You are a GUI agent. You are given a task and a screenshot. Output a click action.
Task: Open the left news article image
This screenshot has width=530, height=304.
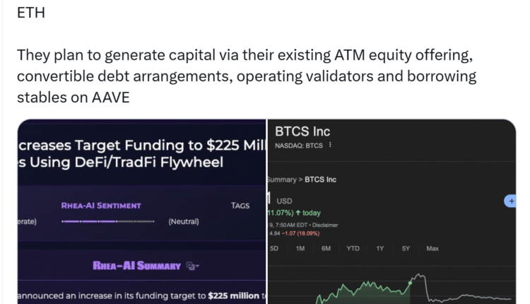click(141, 212)
